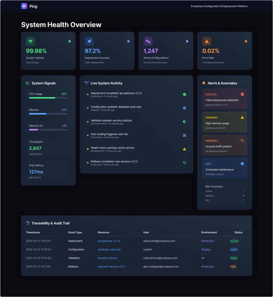This screenshot has height=297, width=273.
Task: Click the Network I/O progress bar
Action: coord(48,130)
